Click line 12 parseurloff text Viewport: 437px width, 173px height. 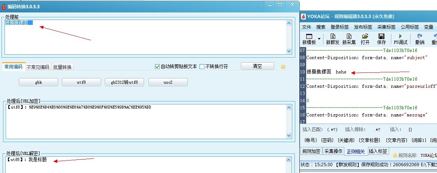[371, 86]
